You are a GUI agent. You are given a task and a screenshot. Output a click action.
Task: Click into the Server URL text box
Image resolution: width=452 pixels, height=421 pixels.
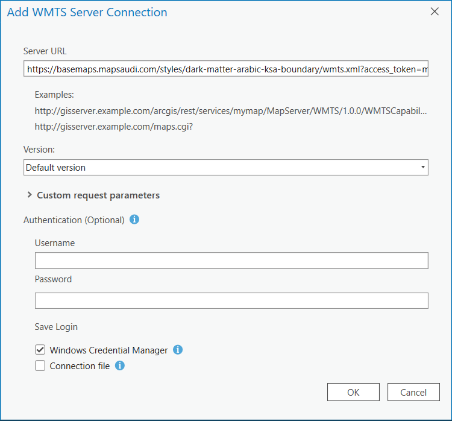226,69
